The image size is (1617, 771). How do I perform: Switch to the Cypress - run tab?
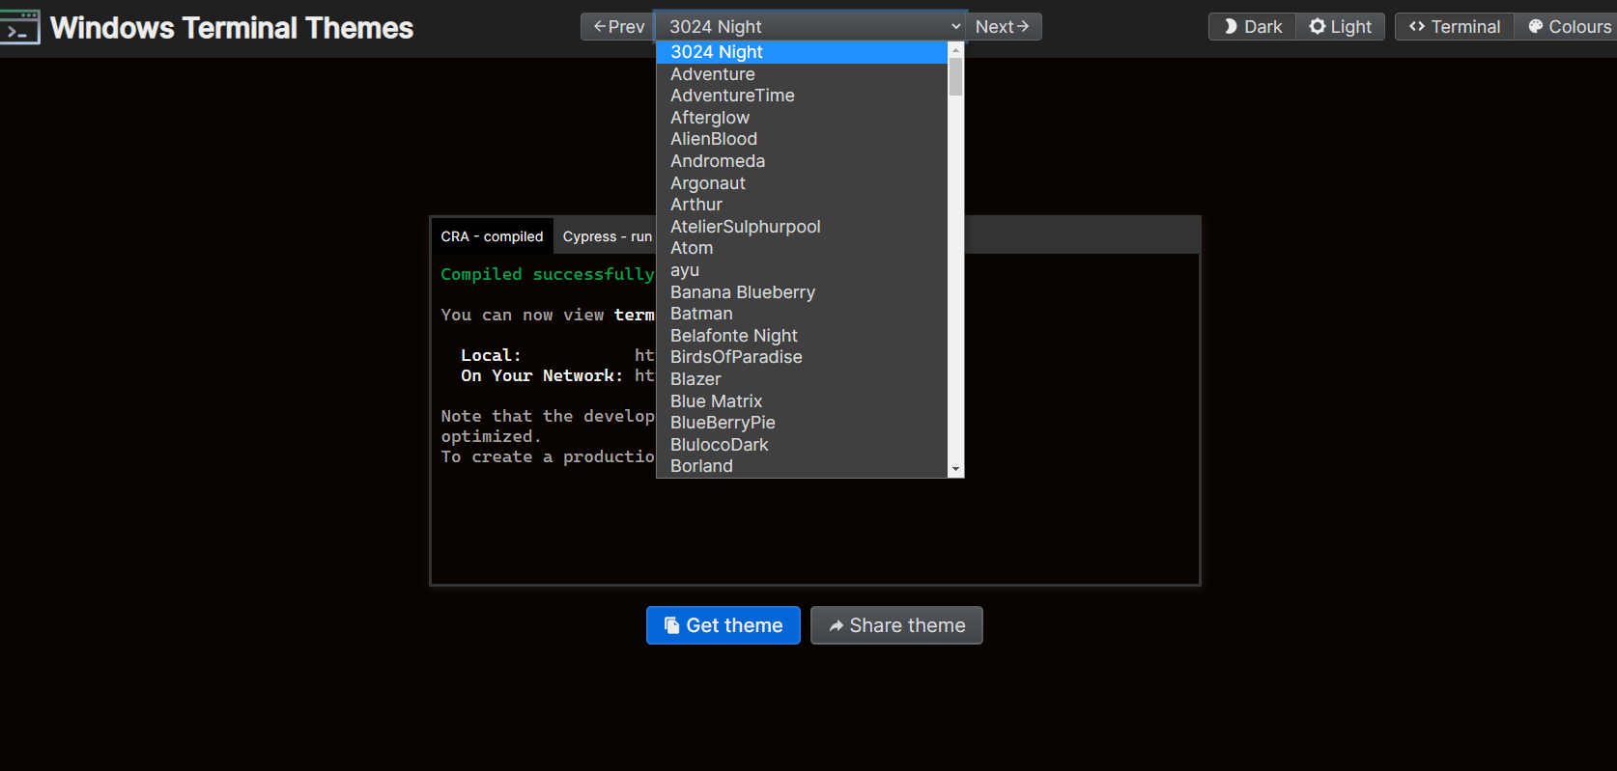[607, 236]
